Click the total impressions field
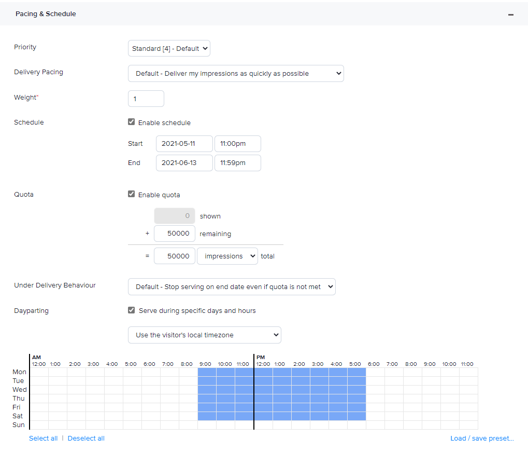Screen dimensions: 528x452 (x=174, y=256)
